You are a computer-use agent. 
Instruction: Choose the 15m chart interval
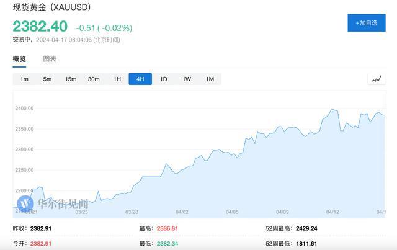71,79
